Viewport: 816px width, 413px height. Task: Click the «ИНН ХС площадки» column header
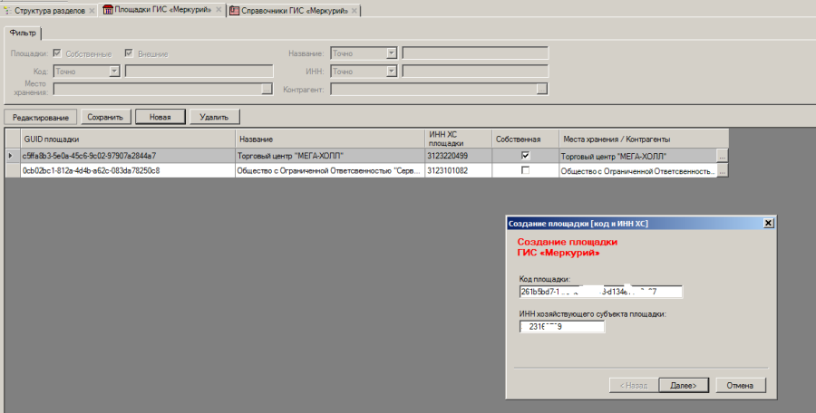pos(458,139)
